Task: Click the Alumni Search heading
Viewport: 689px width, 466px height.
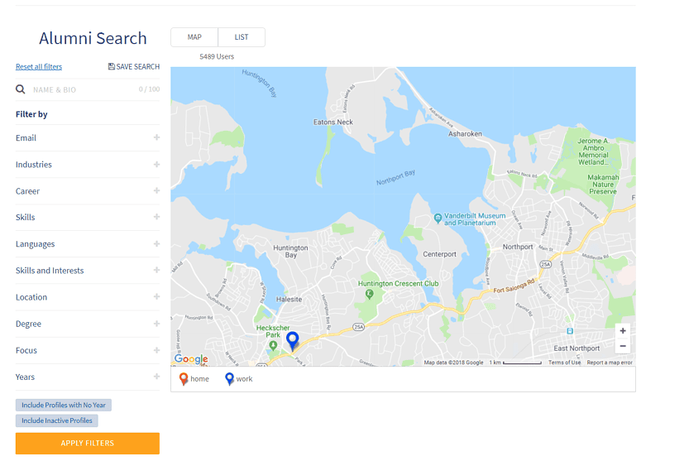Action: pos(93,38)
